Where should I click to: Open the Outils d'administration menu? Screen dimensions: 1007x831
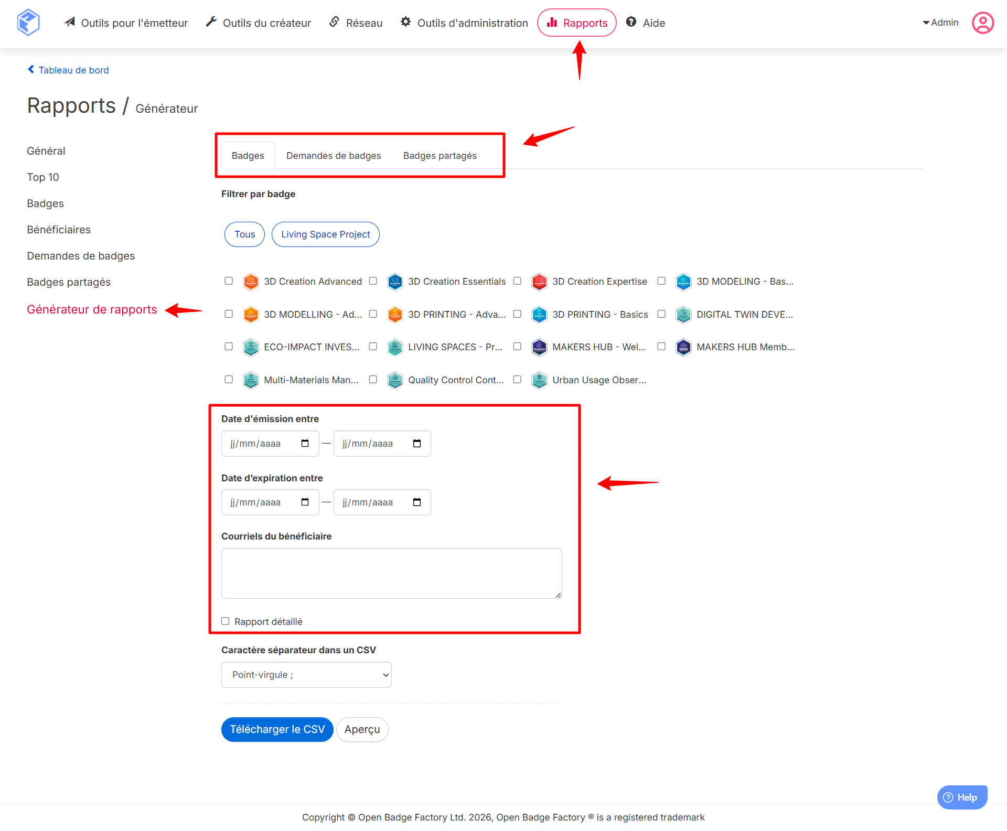tap(464, 23)
